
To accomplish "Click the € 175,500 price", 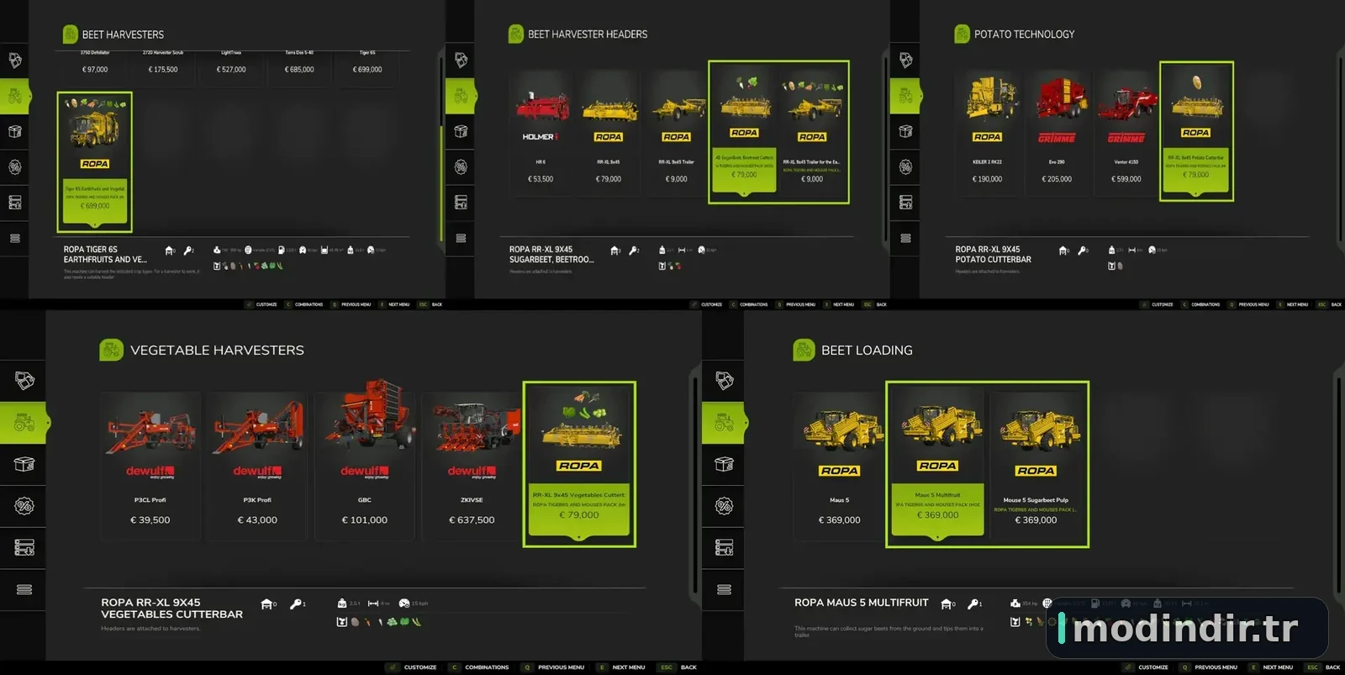I will tap(163, 70).
